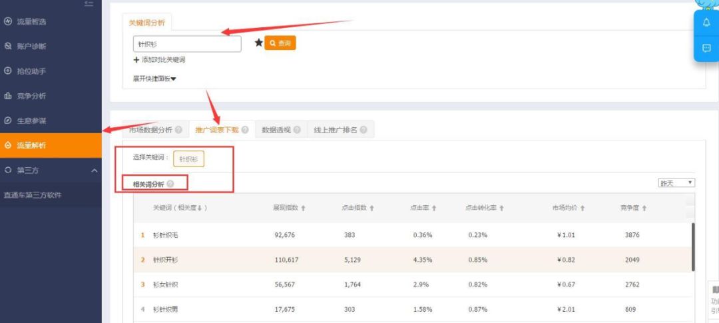Viewport: 719px width, 323px height.
Task: Click the notification bell icon
Action: pos(706,23)
